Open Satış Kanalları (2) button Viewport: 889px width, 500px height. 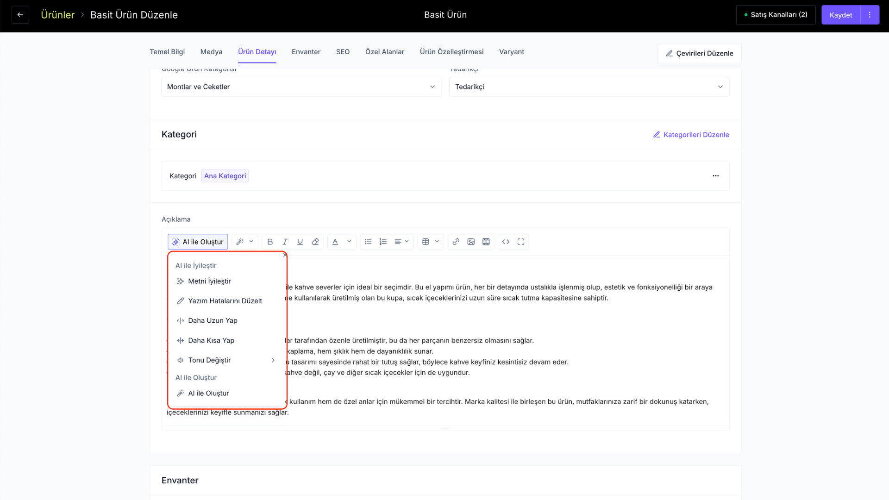[x=776, y=15]
